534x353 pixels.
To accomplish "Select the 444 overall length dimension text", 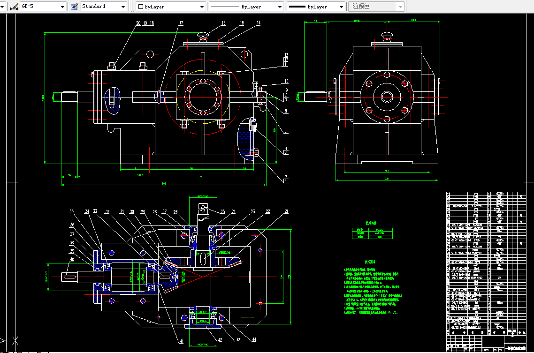I will tap(164, 184).
